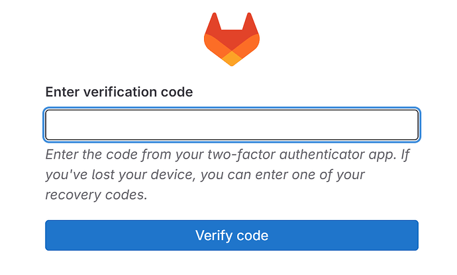Click the Enter verification code label

(x=119, y=92)
